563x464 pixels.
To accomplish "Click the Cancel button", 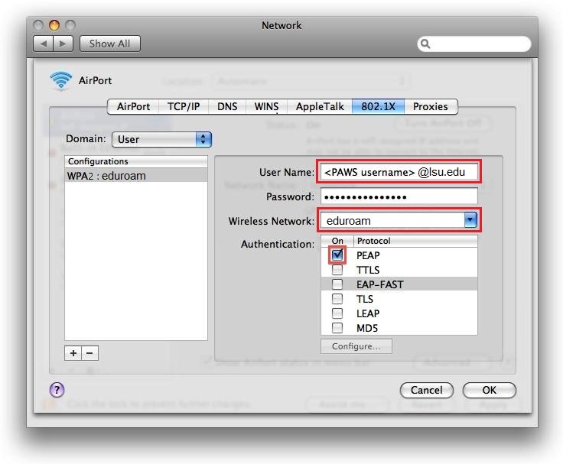I will (427, 390).
